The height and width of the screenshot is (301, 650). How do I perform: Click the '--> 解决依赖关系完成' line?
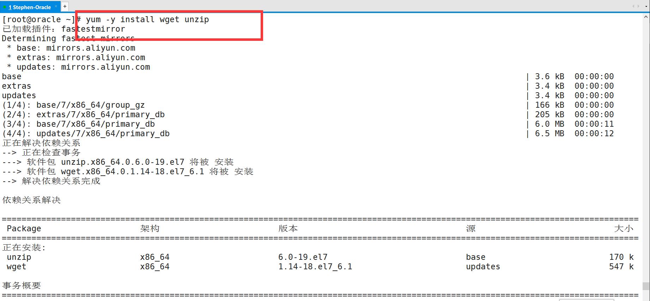[51, 181]
